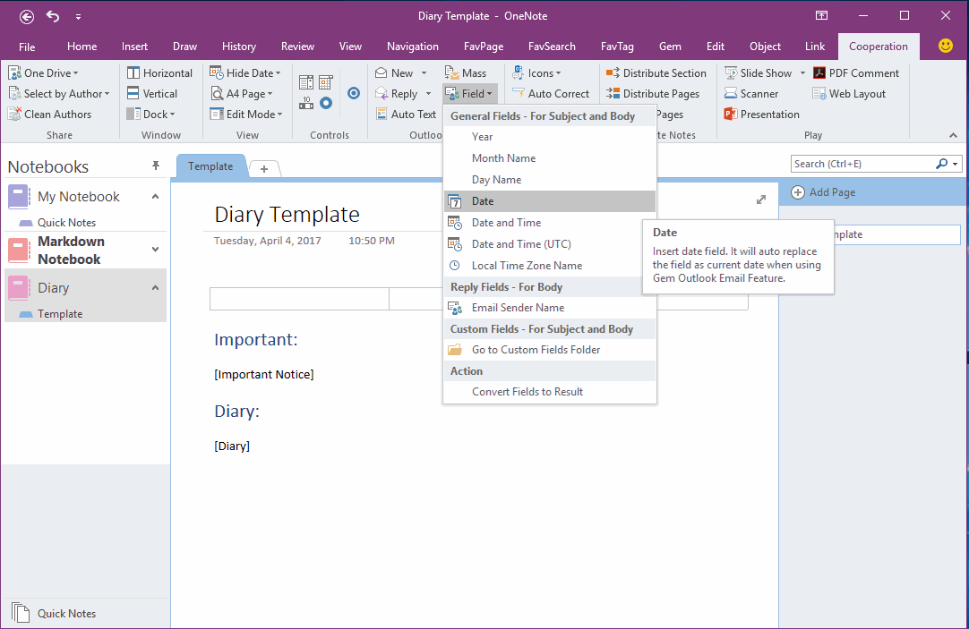The image size is (969, 629).
Task: Expand the Markdown Notebook
Action: pos(156,250)
